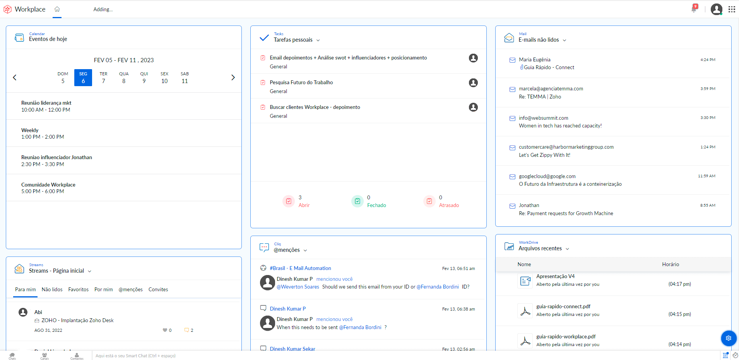Open Contactos in the bottom bar

[x=77, y=356]
